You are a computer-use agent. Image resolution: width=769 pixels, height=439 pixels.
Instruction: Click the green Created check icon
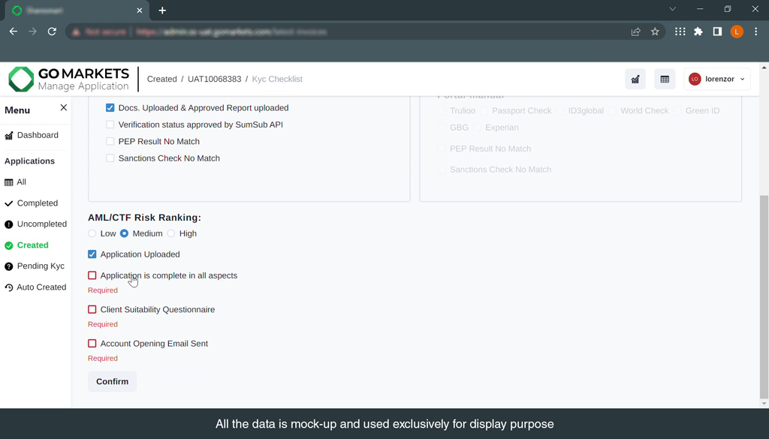pos(9,245)
